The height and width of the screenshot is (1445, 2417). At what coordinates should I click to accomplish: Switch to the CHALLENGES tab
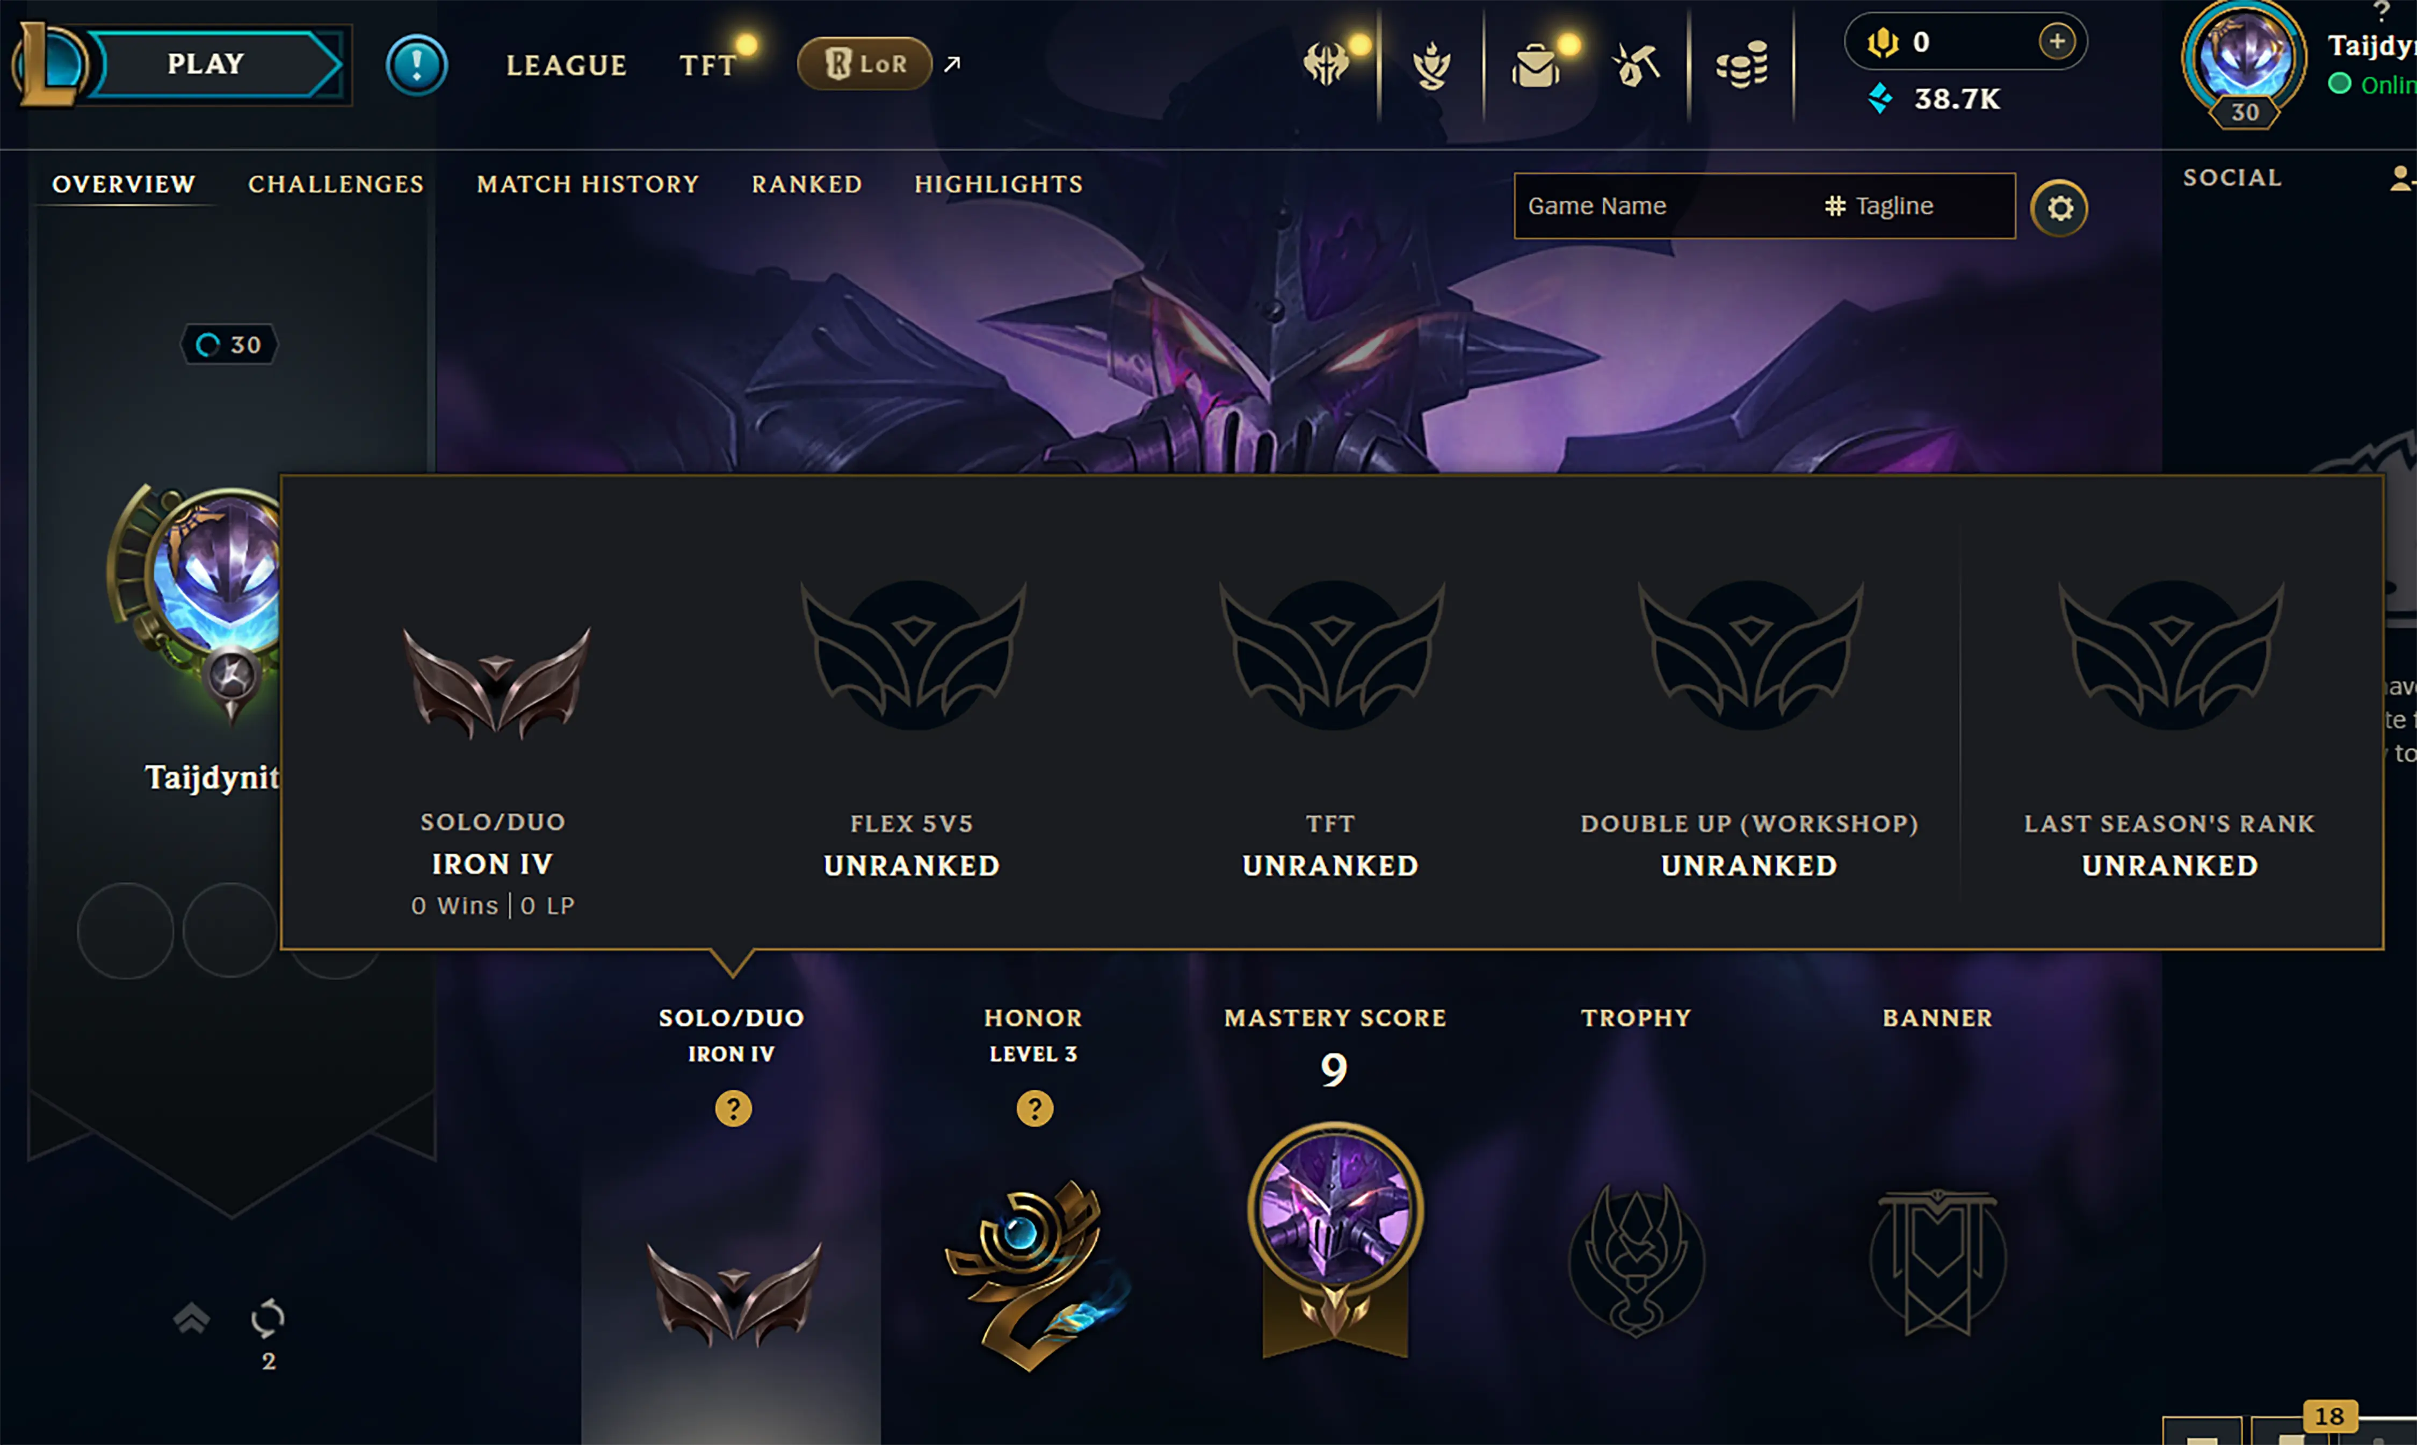336,184
